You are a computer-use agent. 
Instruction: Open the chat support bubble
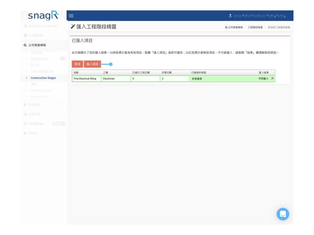click(283, 214)
